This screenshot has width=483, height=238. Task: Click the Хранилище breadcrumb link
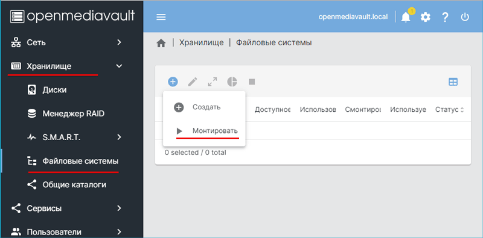pos(202,42)
